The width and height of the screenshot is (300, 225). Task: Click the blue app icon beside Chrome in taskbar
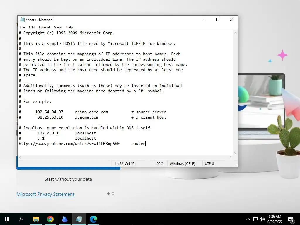[x=65, y=219]
